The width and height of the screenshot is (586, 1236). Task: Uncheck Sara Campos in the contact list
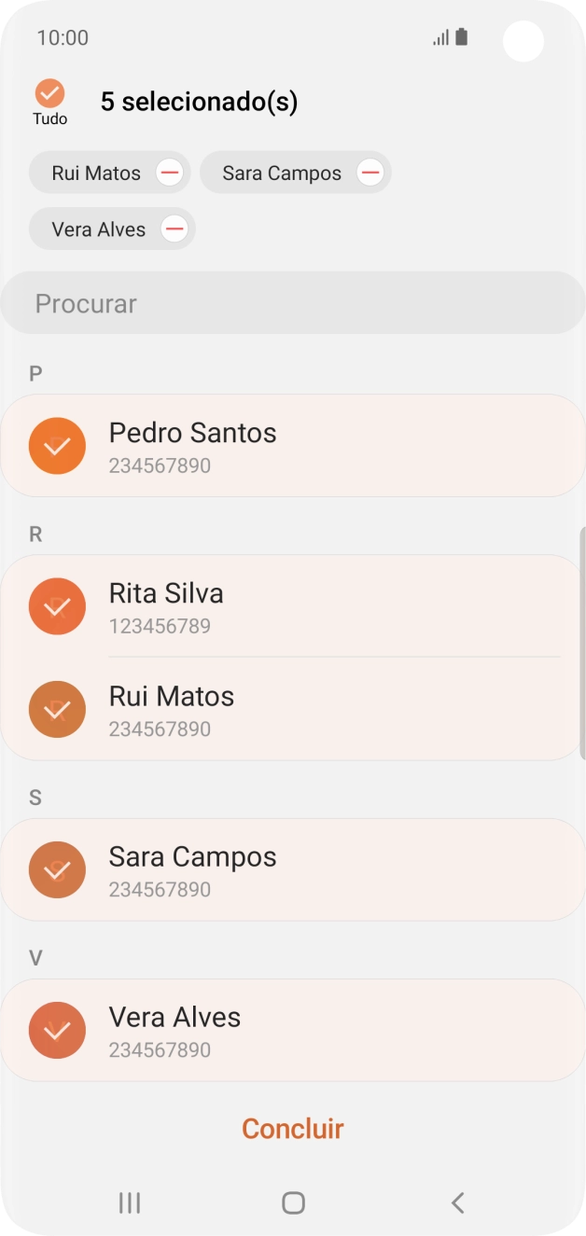click(x=57, y=869)
